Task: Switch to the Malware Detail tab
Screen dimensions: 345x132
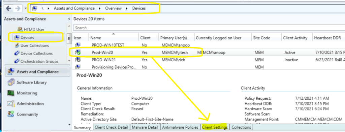Action: point(145,127)
